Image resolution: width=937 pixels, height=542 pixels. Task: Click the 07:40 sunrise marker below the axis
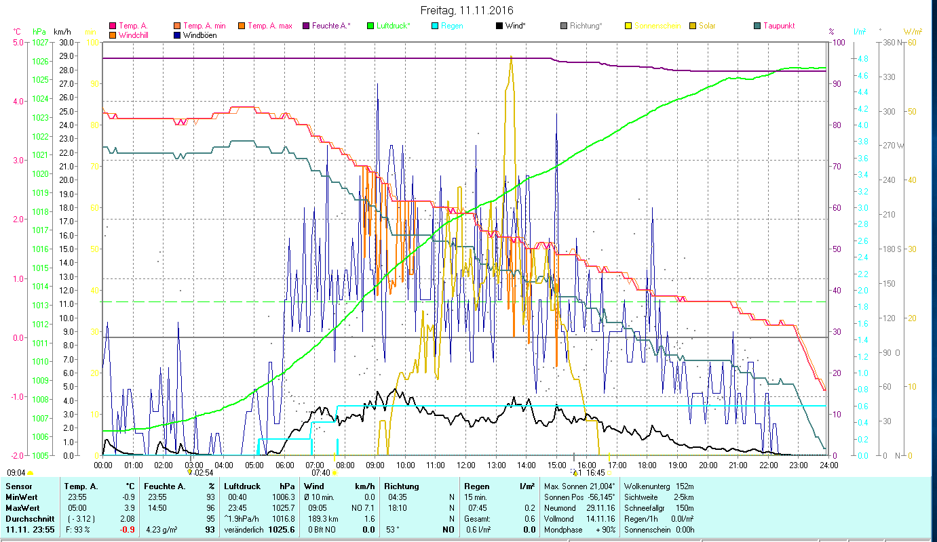click(x=321, y=473)
